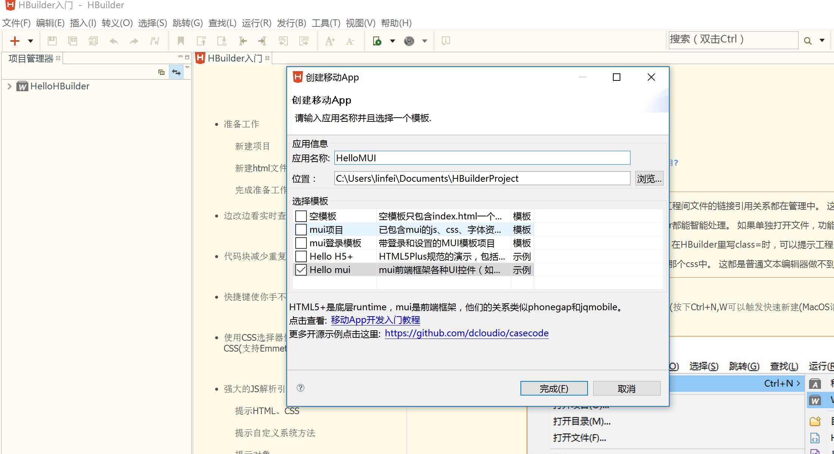Uncheck the Hello mui template checkbox
This screenshot has width=834, height=454.
coord(301,270)
